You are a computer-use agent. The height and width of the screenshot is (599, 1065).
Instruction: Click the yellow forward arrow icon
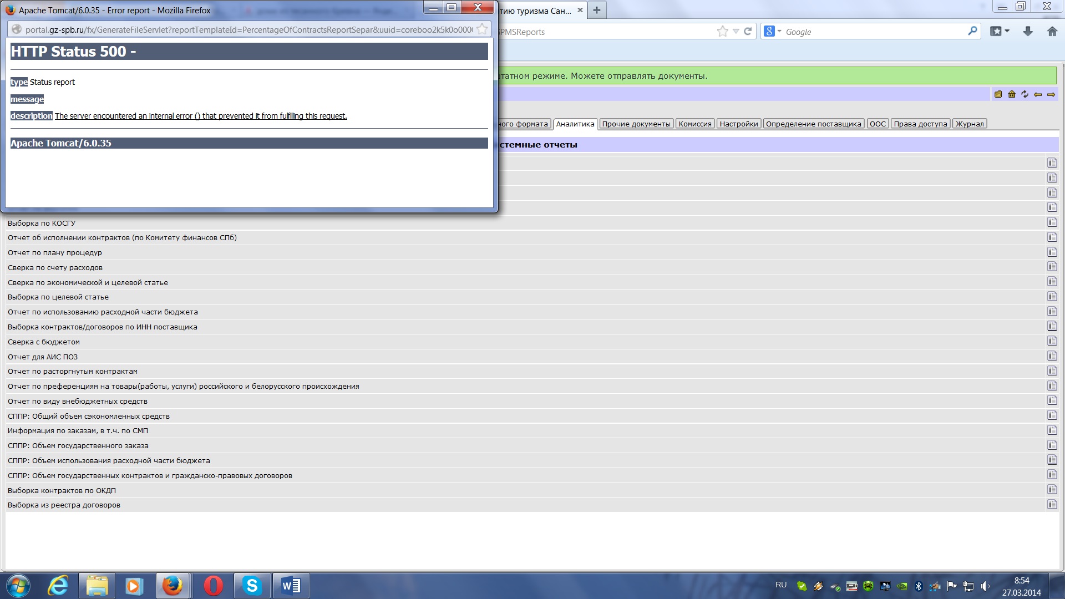point(1051,94)
